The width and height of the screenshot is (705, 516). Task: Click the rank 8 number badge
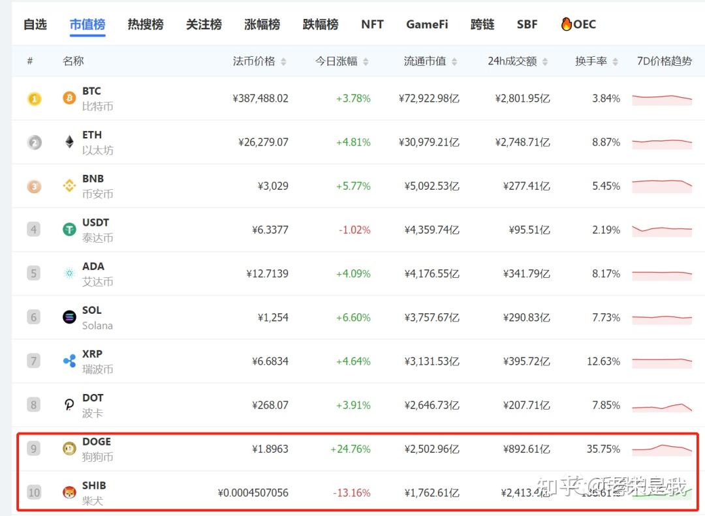click(x=34, y=405)
